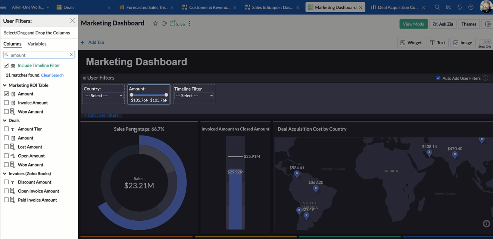Viewport: 493px width, 239px height.
Task: Collapse the Marketing ROI Table group
Action: coord(5,85)
